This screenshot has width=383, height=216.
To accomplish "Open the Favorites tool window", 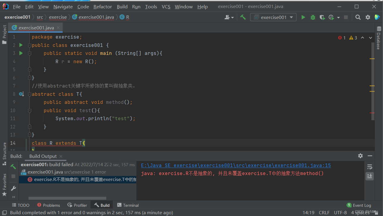I will click(x=4, y=185).
